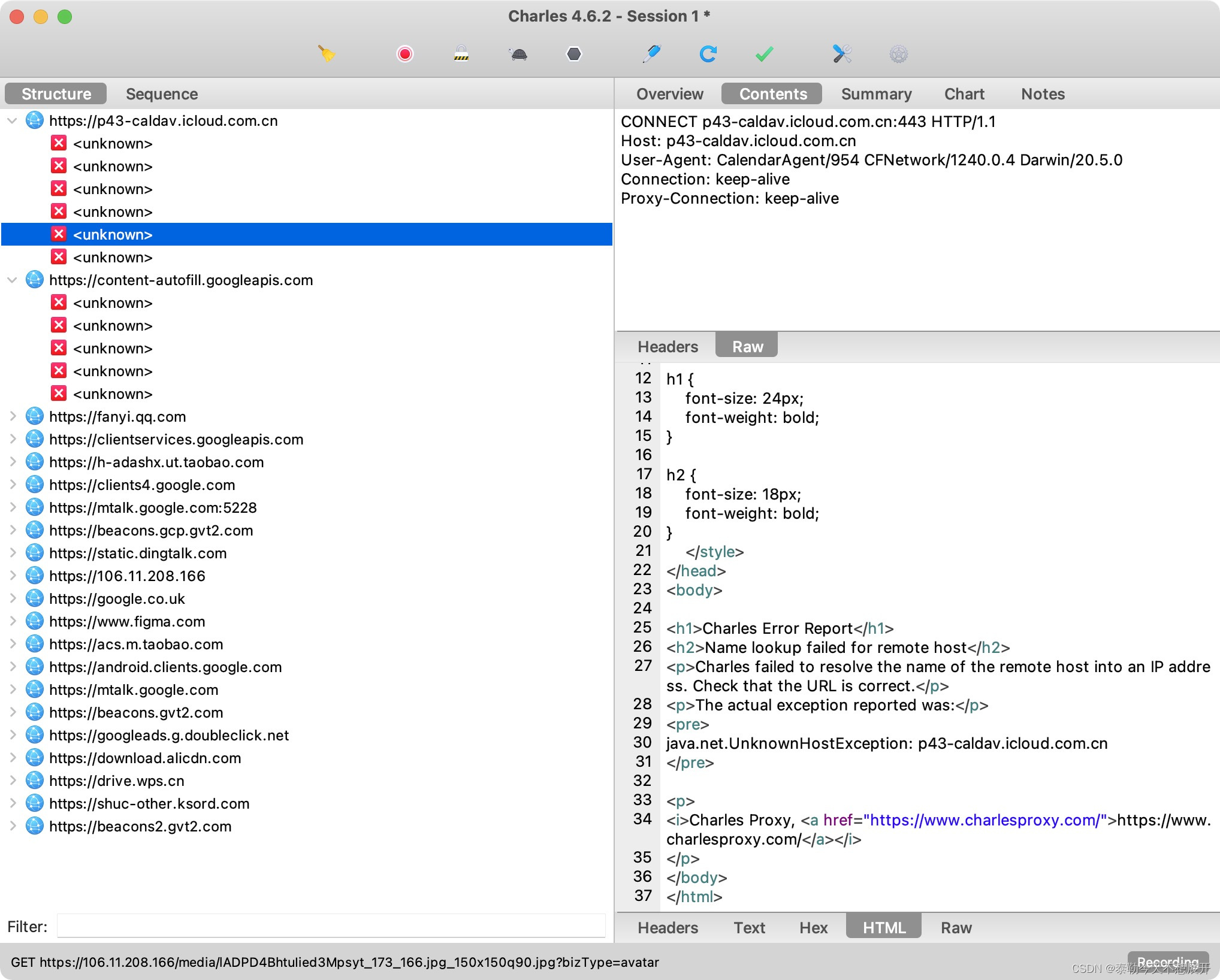Expand the mtalk.google.com:5228 host
This screenshot has height=980, width=1220.
point(12,508)
